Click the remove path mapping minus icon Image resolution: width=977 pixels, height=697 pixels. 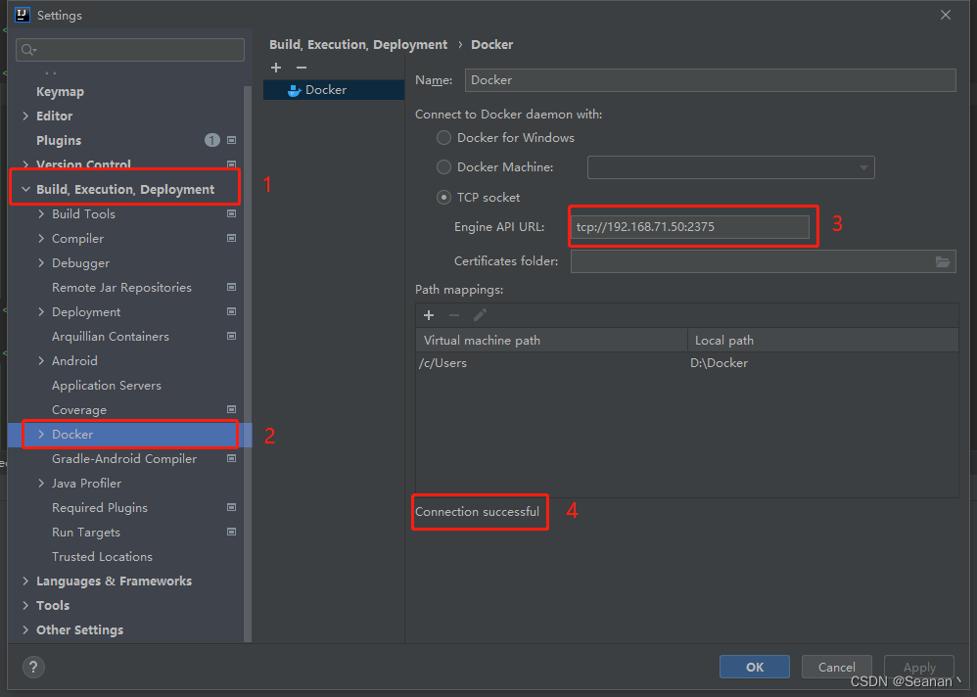454,315
